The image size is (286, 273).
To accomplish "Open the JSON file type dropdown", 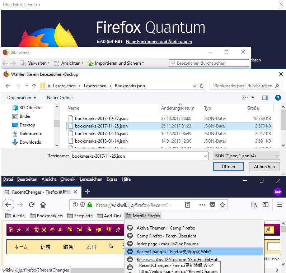I will click(246, 156).
